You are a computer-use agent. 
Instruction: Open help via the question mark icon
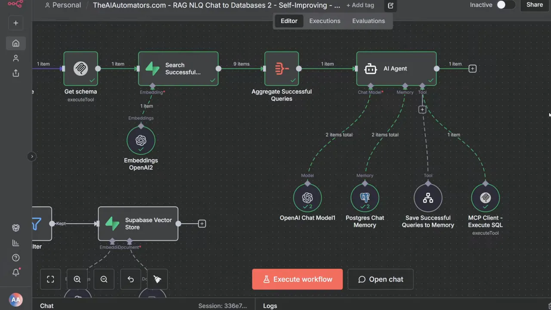(15, 257)
